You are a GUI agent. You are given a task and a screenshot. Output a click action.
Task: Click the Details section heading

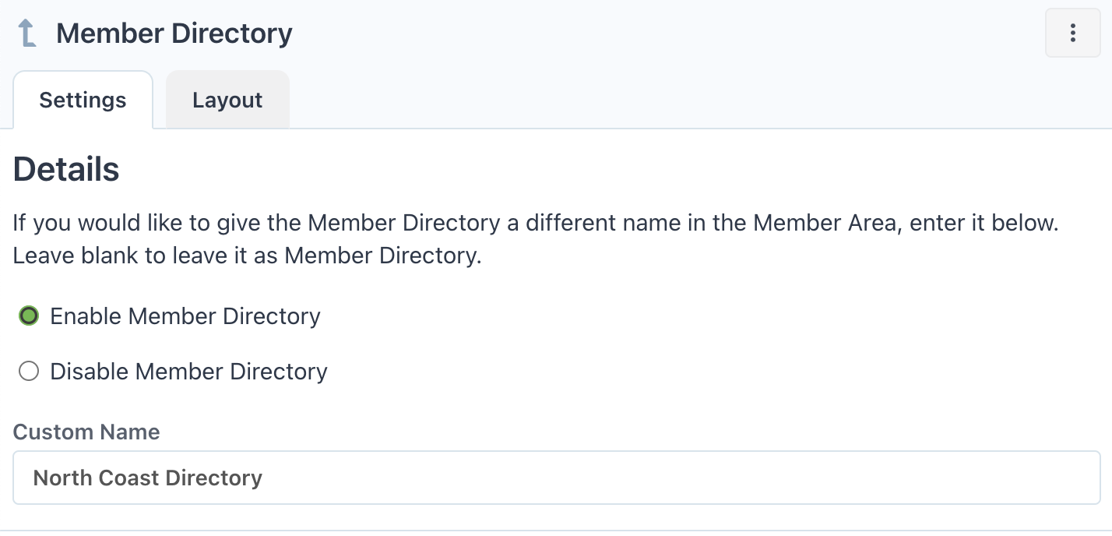pos(66,169)
